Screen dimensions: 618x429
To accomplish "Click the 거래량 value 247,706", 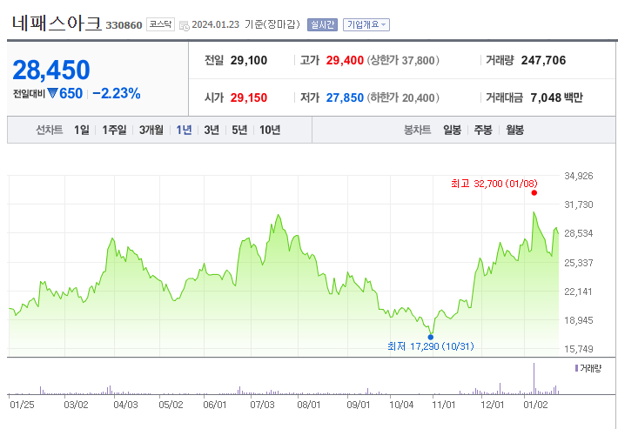I will (543, 60).
